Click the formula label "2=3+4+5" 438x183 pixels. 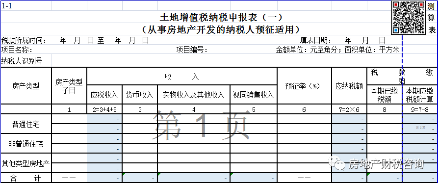(x=104, y=109)
